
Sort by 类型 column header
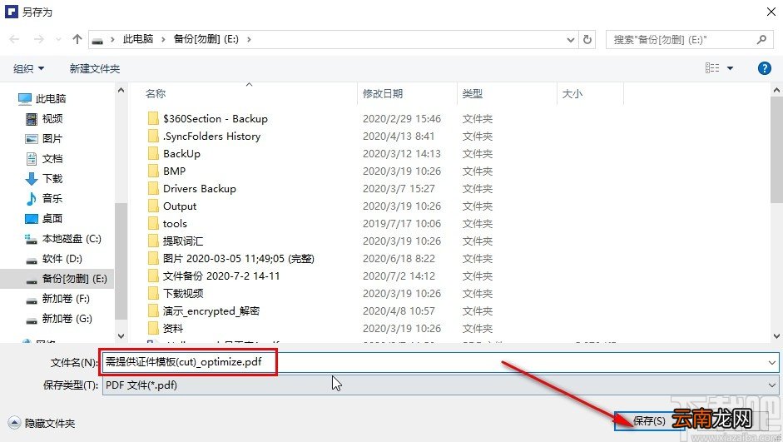473,93
